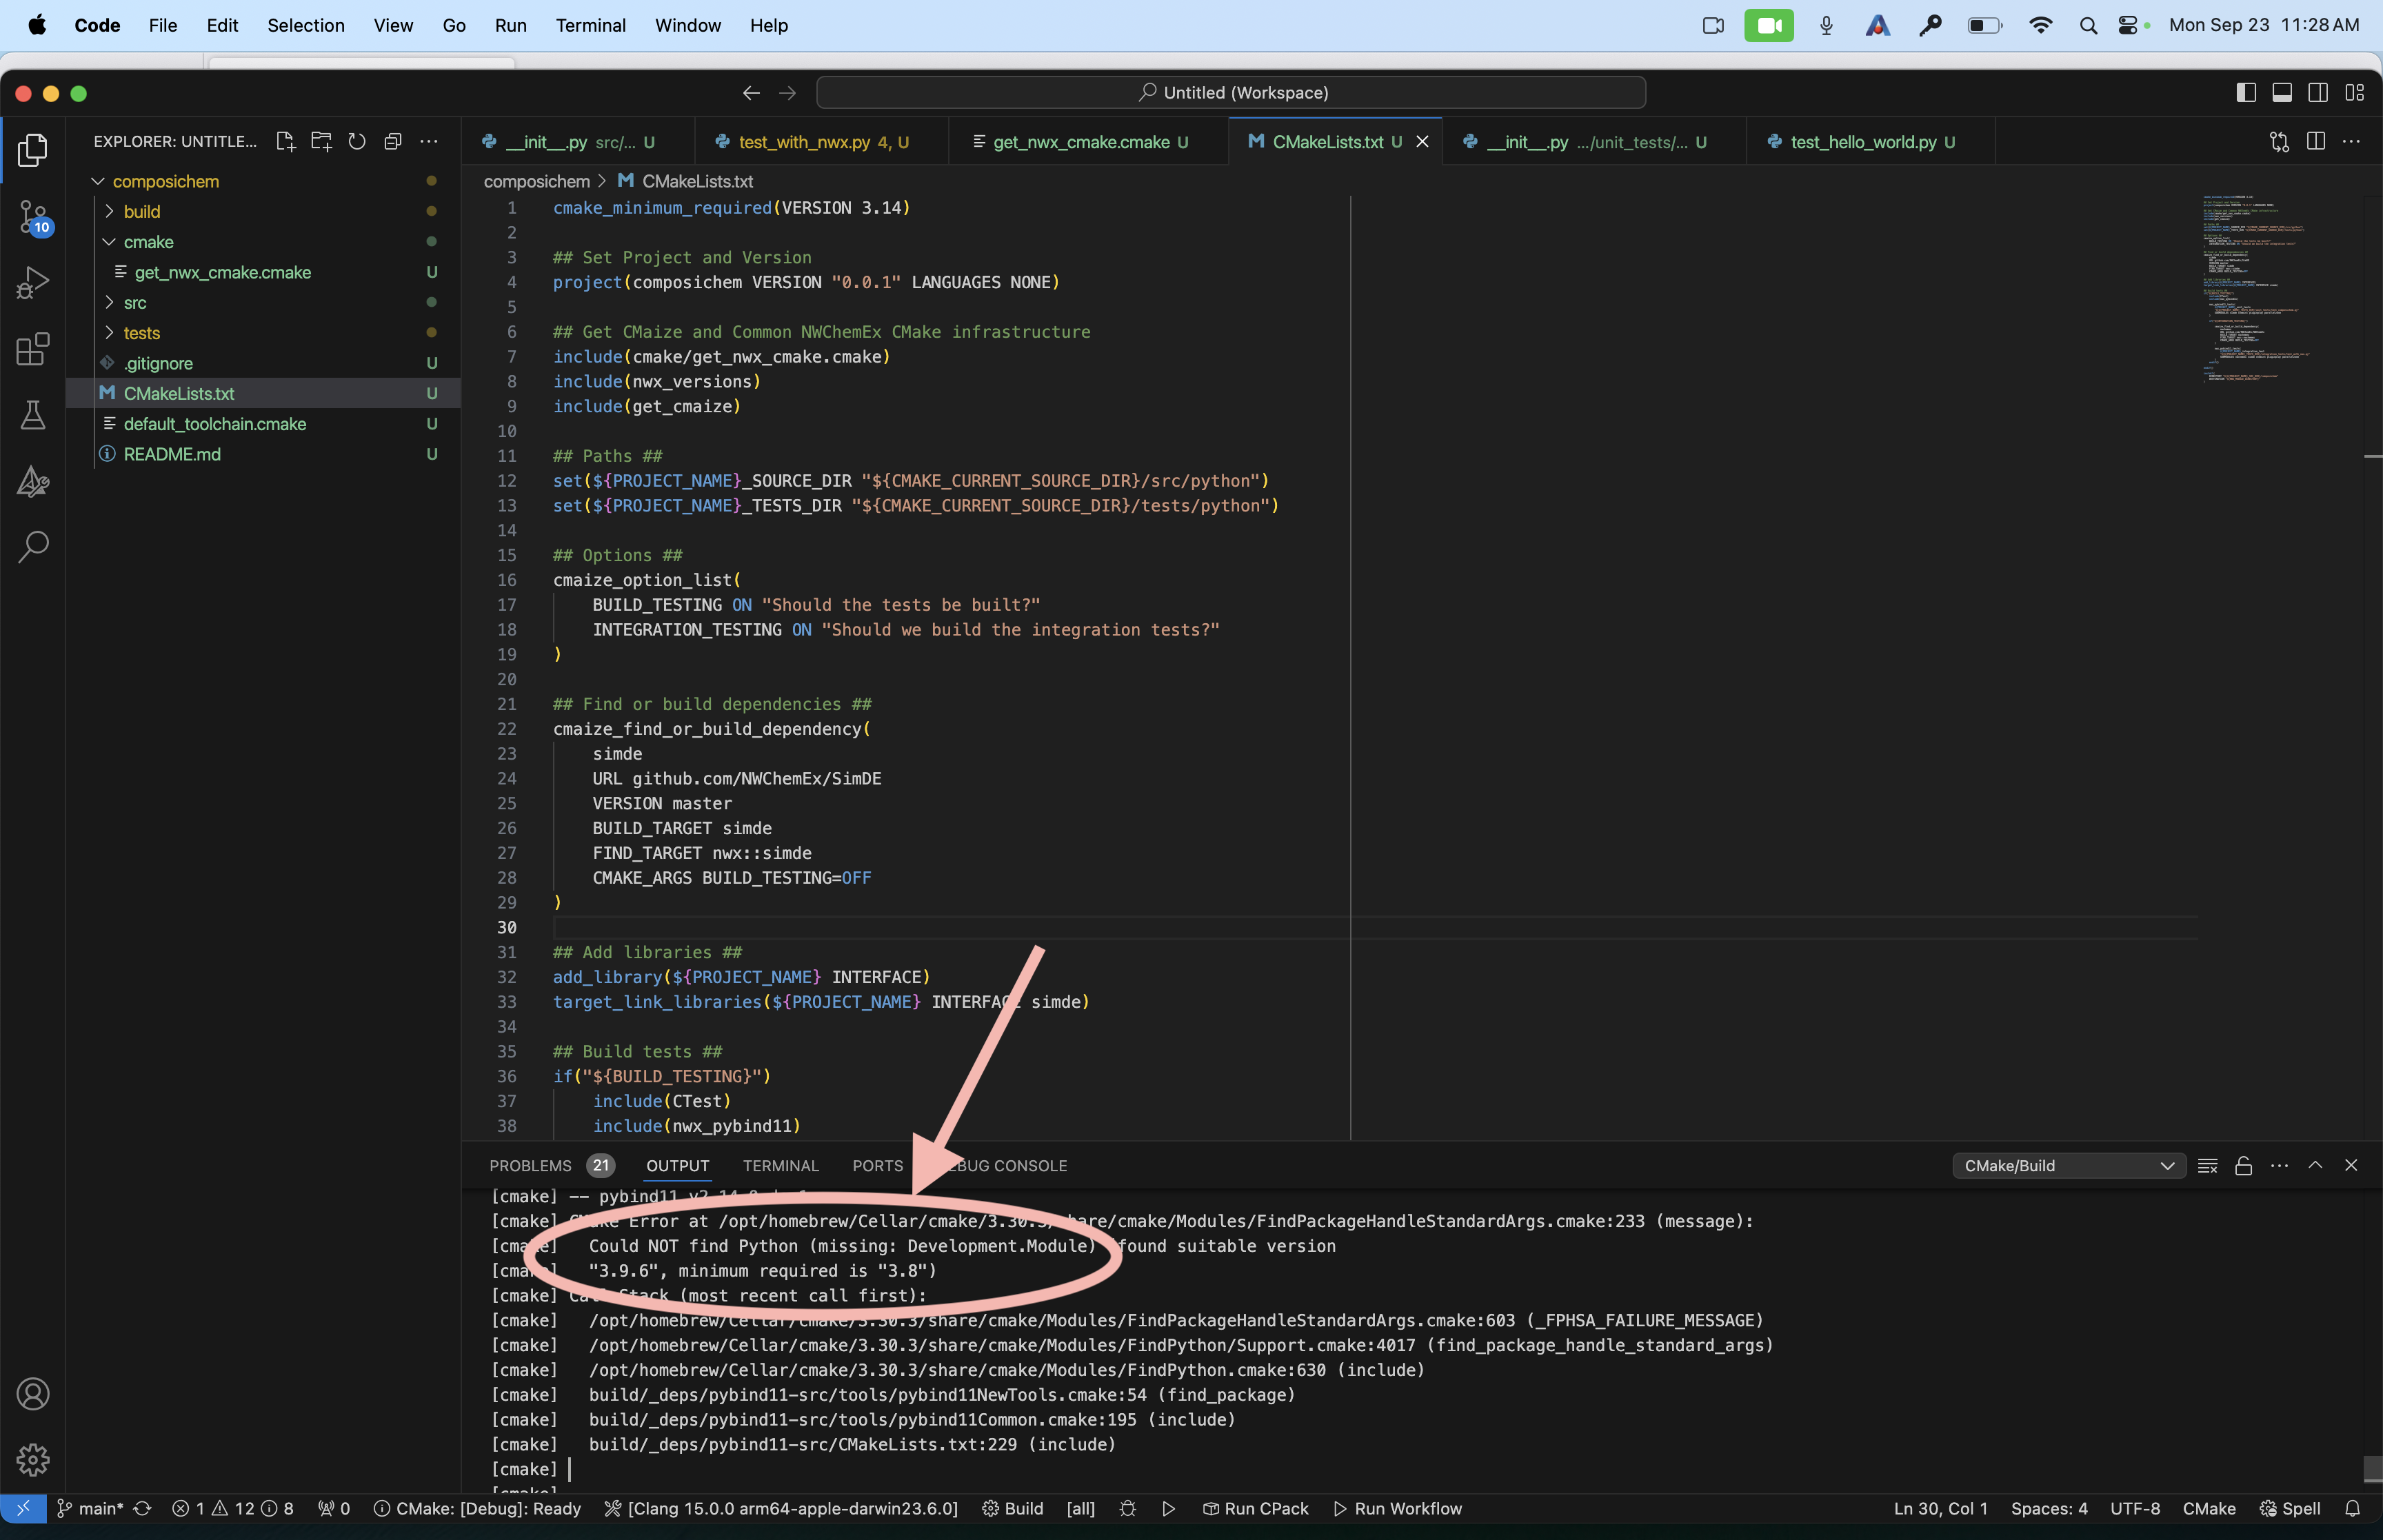
Task: Toggle git status indicator on .gitignore file
Action: pos(432,363)
